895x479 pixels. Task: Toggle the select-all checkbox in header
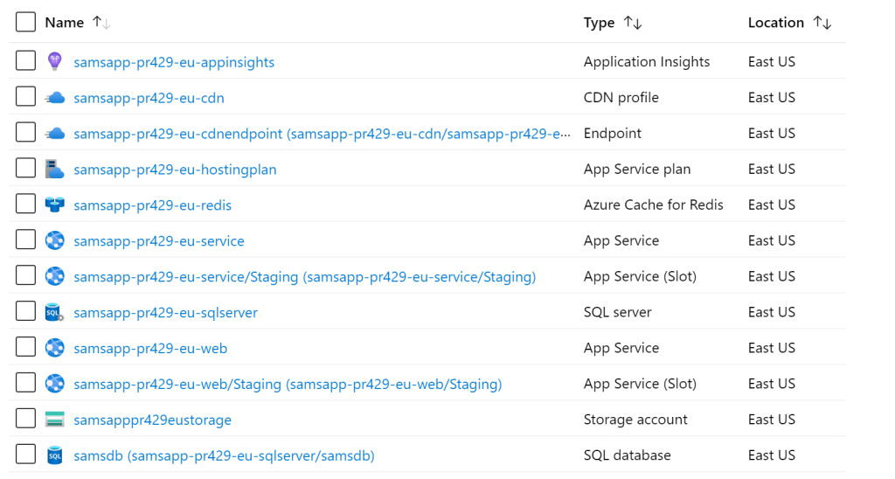point(25,22)
